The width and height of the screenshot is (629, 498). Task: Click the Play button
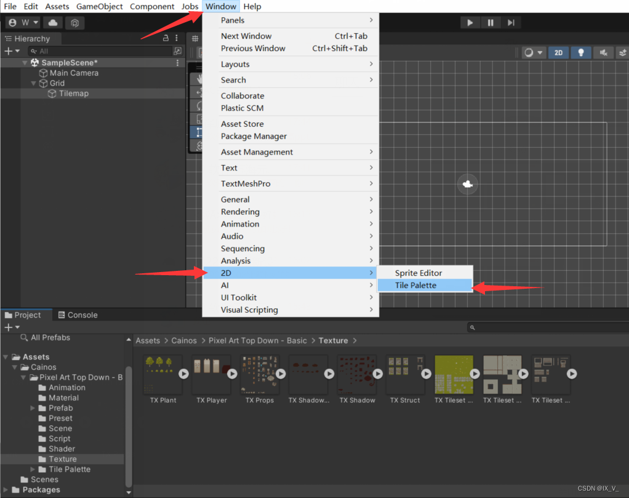[470, 23]
